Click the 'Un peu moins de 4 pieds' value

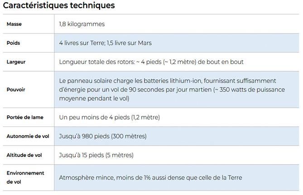(x=95, y=117)
